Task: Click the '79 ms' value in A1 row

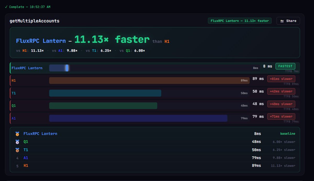Action: pyautogui.click(x=258, y=116)
